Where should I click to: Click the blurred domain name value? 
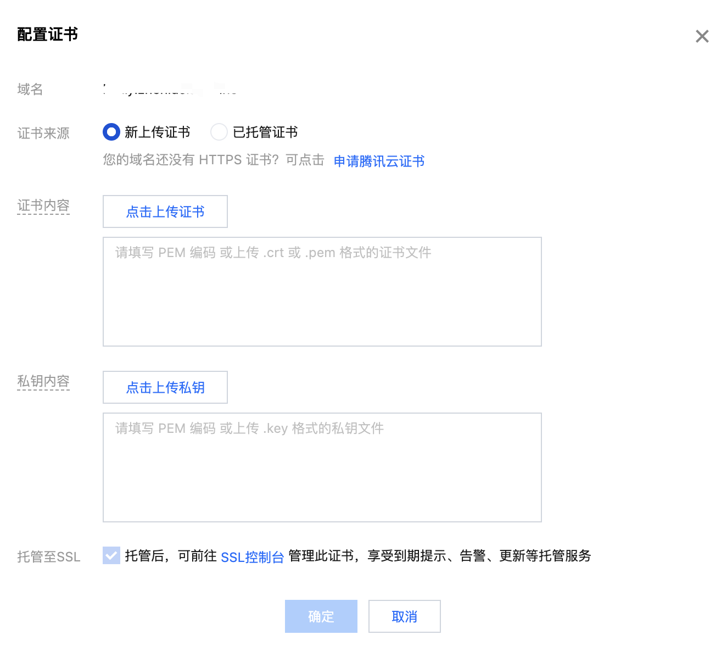click(171, 89)
